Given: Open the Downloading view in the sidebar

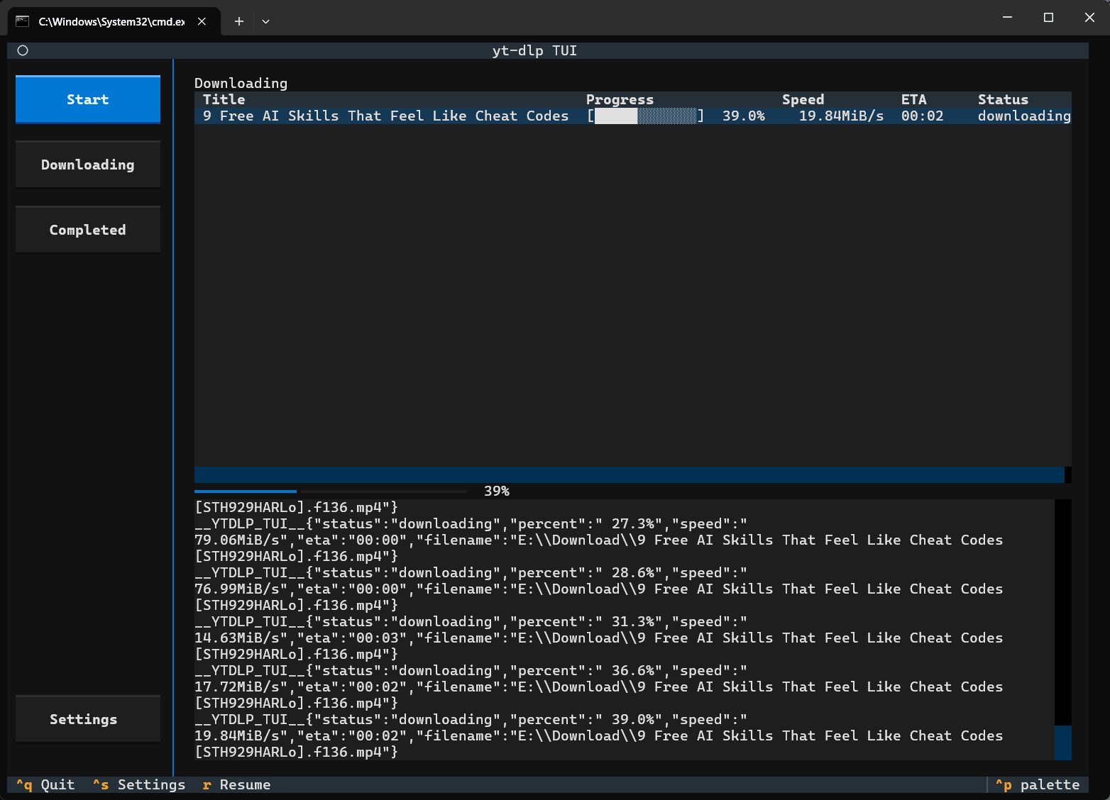Looking at the screenshot, I should tap(88, 165).
